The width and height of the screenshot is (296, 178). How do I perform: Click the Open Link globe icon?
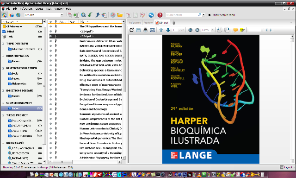point(113,15)
